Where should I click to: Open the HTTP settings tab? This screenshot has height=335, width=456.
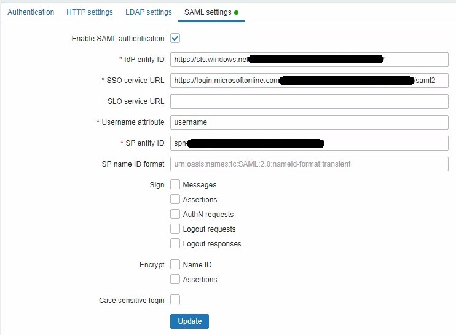coord(90,12)
